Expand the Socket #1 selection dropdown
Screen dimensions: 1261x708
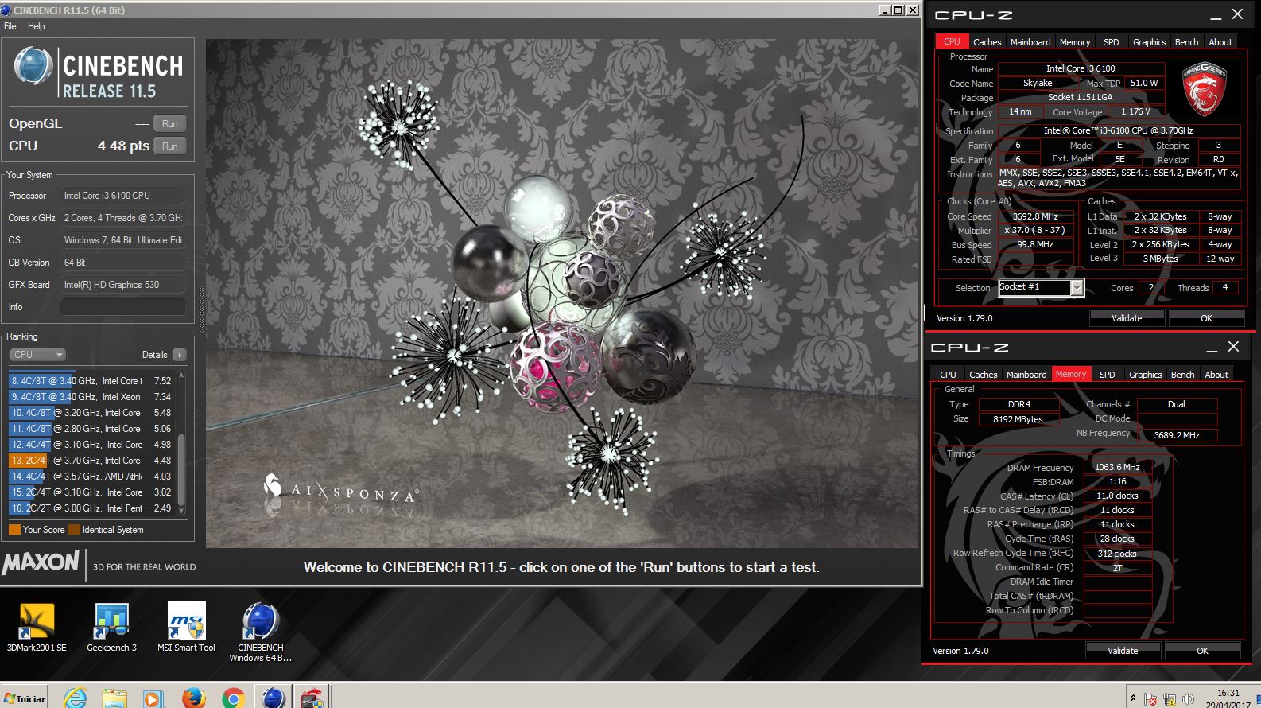[1077, 288]
